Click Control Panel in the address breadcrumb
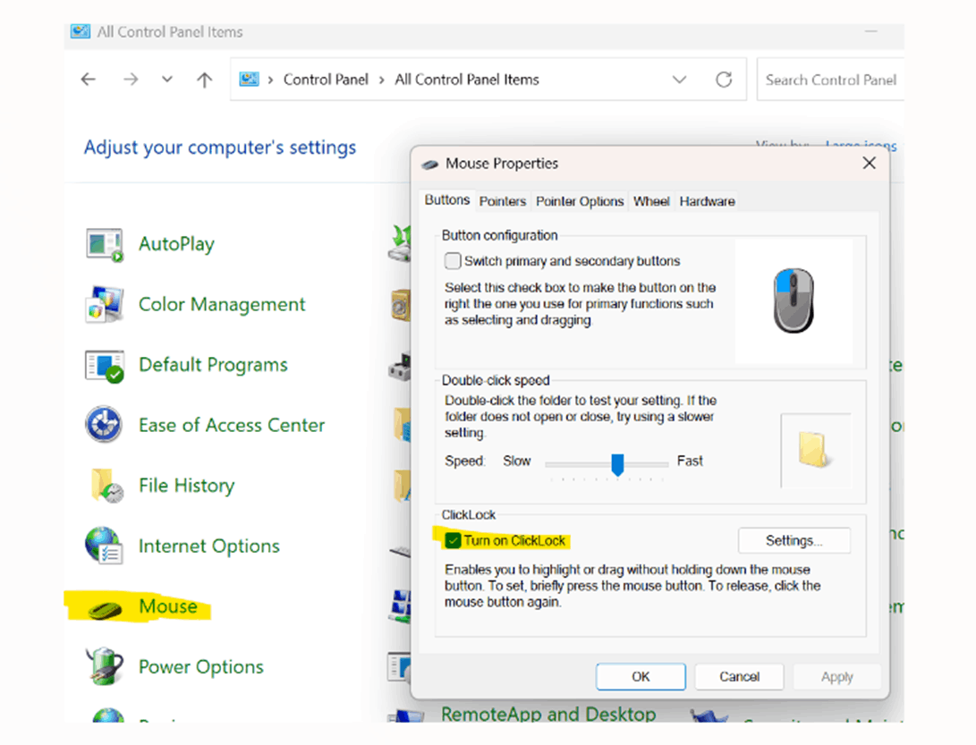This screenshot has width=976, height=745. tap(326, 80)
